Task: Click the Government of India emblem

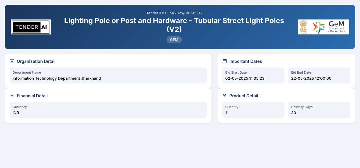Action: pos(304,27)
